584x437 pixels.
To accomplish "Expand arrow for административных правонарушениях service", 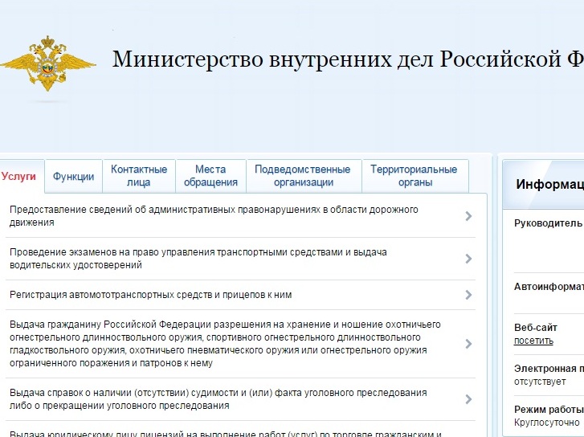I will tap(468, 216).
